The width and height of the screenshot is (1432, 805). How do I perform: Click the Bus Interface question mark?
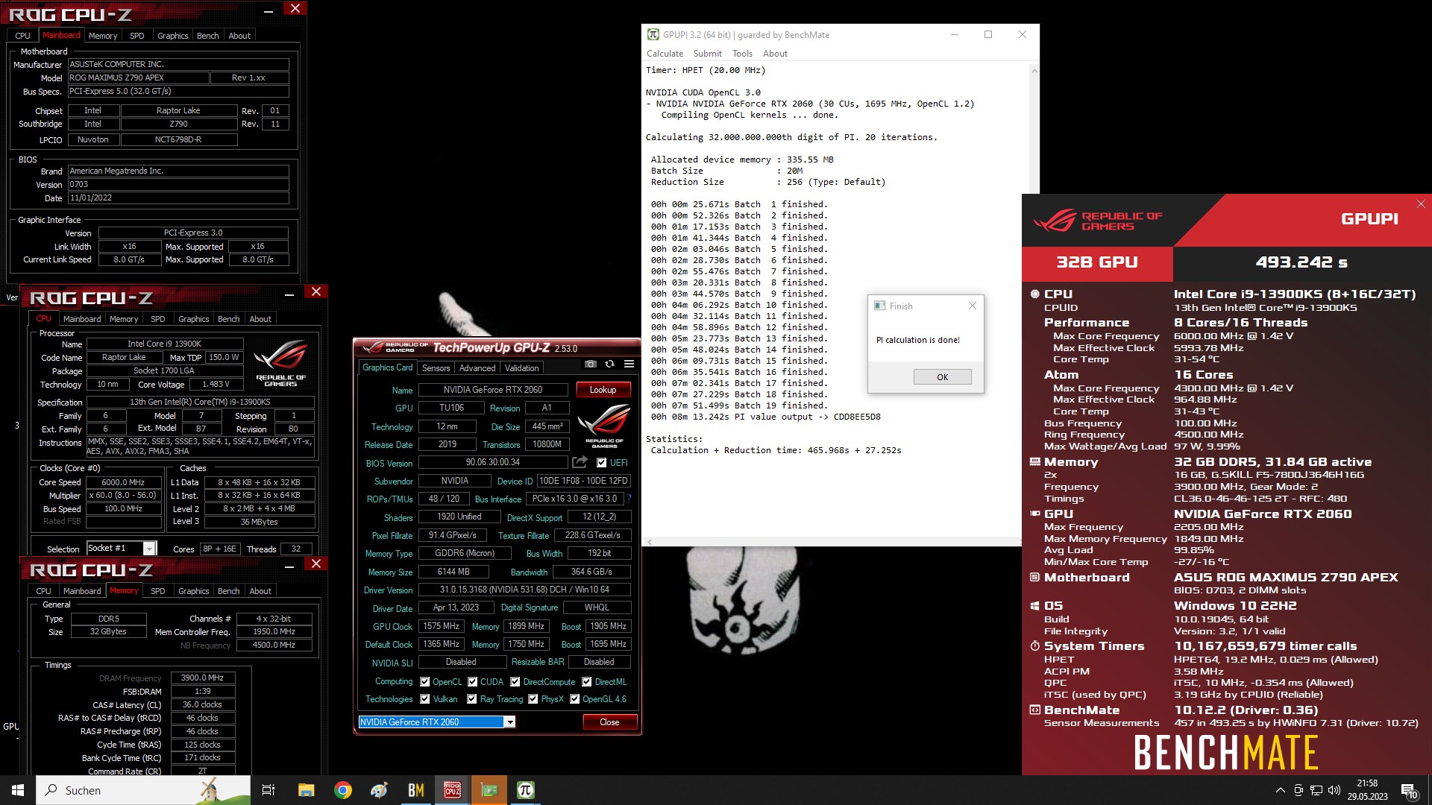[629, 499]
